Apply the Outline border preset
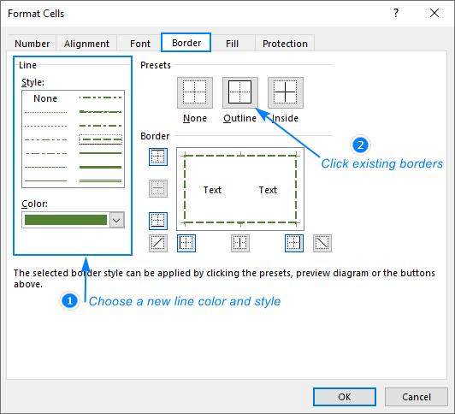Image resolution: width=455 pixels, height=414 pixels. tap(240, 92)
